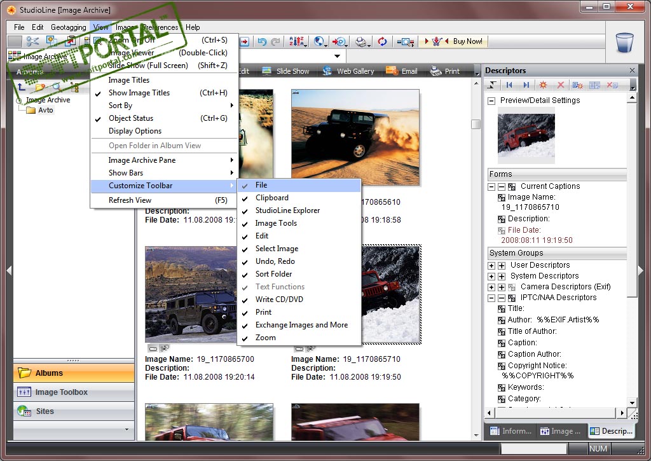
Task: Click the delete form icon with red X
Action: coord(612,85)
